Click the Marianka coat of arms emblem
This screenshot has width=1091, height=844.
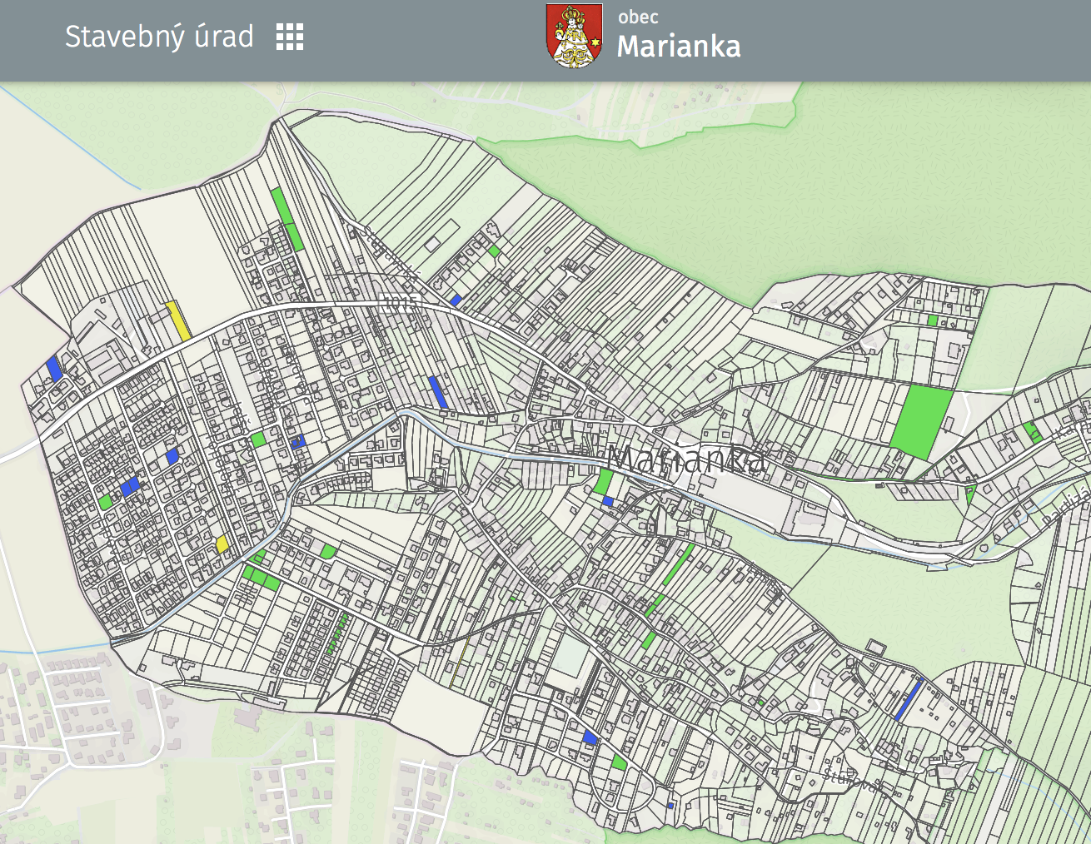(x=574, y=37)
